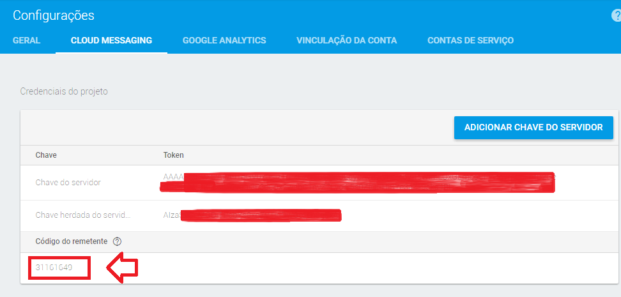Viewport: 621px width, 297px height.
Task: Click the Configurações page title
Action: point(54,15)
